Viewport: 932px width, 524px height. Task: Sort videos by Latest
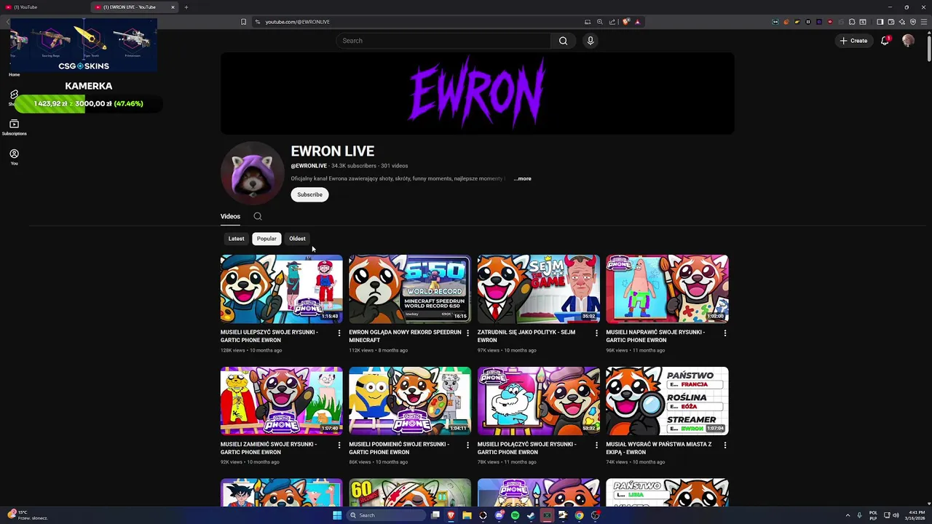point(236,239)
